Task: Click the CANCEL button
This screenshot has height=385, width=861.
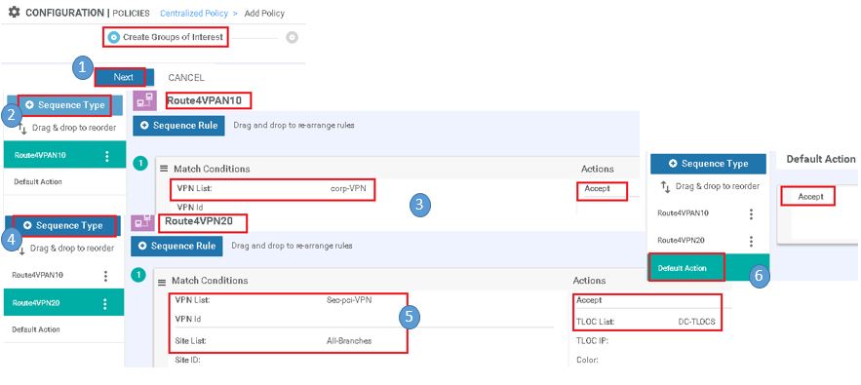Action: 185,77
